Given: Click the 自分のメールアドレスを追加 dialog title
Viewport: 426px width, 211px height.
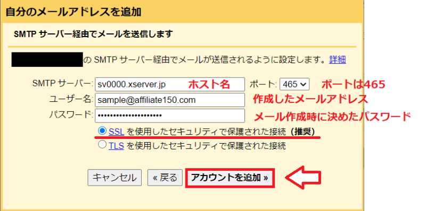Looking at the screenshot, I should pyautogui.click(x=73, y=12).
